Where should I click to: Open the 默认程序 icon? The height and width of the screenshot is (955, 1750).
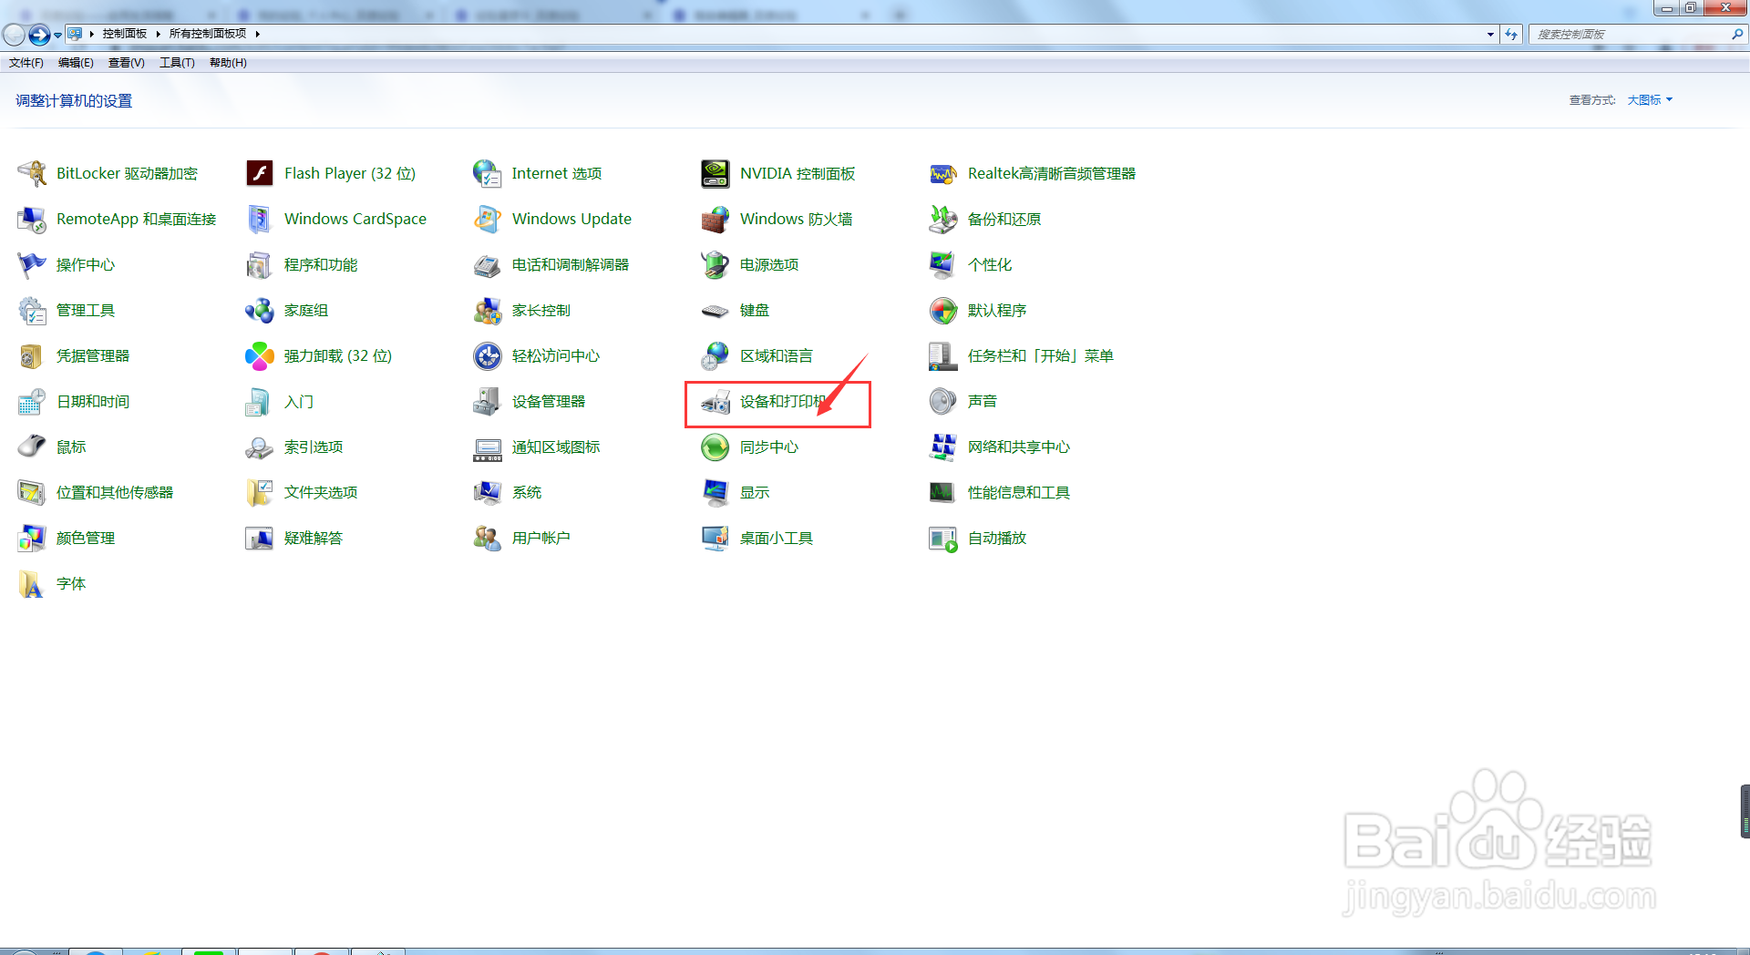point(943,310)
